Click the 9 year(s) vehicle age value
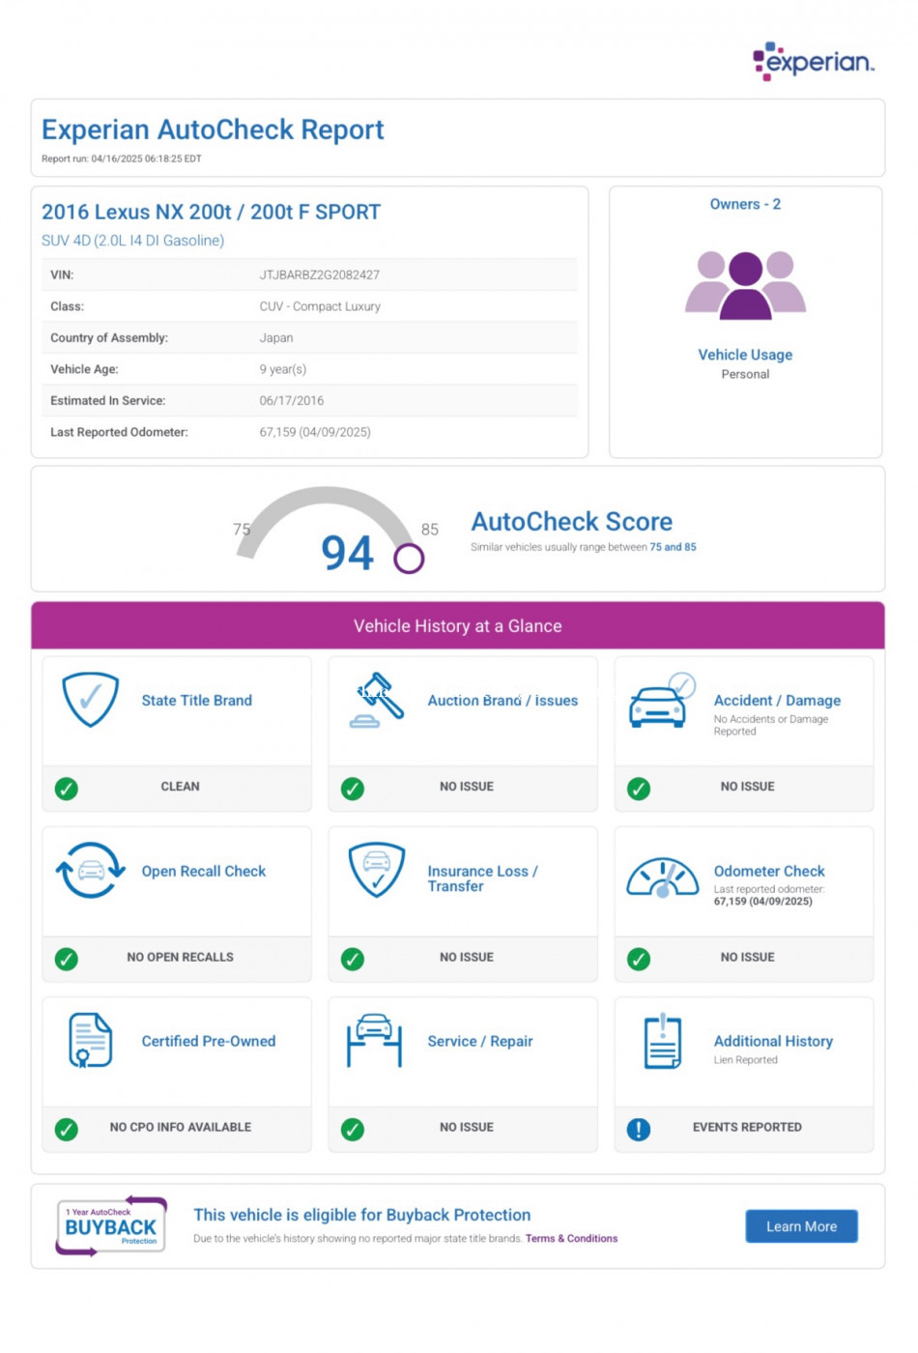 point(283,369)
